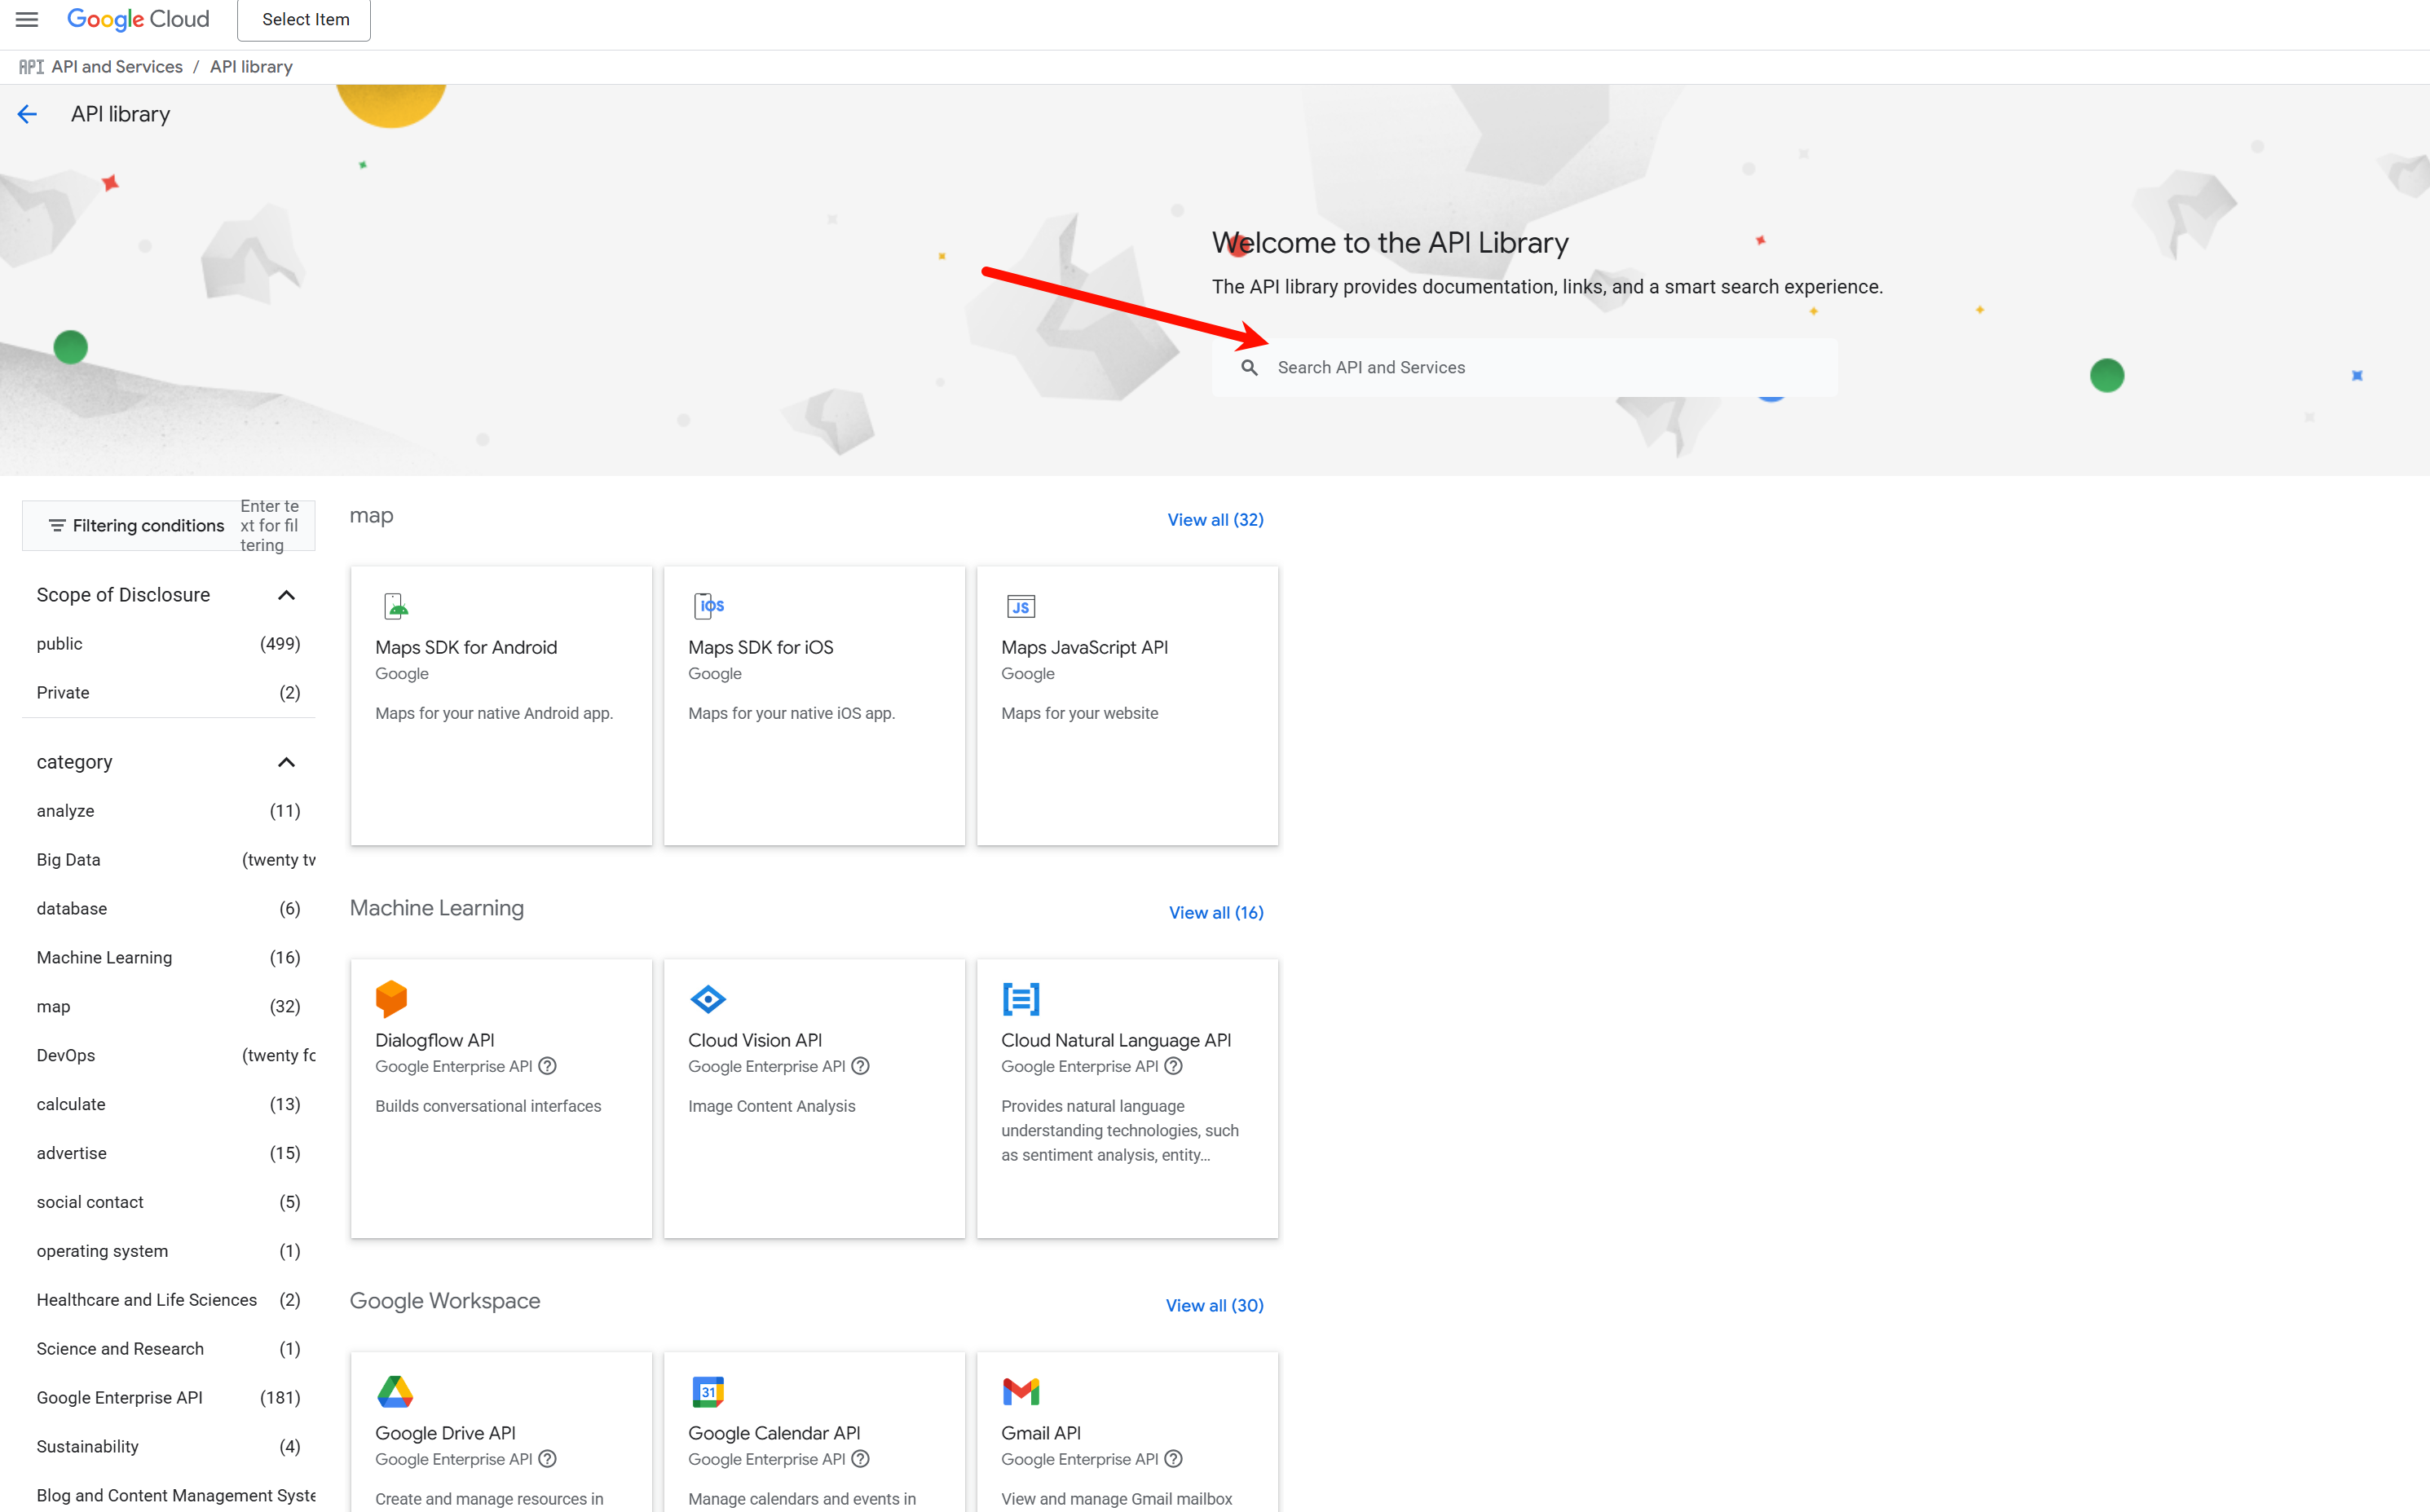Open the Maps SDK for iOS title
Viewport: 2430px width, 1512px height.
point(761,648)
